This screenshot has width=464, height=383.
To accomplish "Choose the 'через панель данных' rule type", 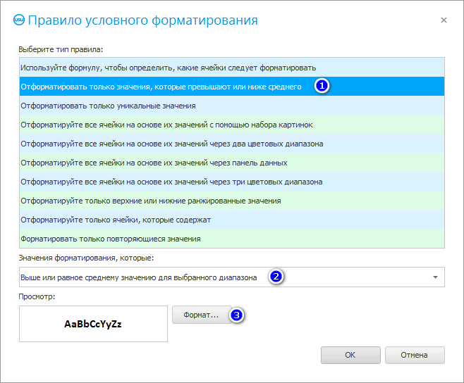I will pos(154,163).
